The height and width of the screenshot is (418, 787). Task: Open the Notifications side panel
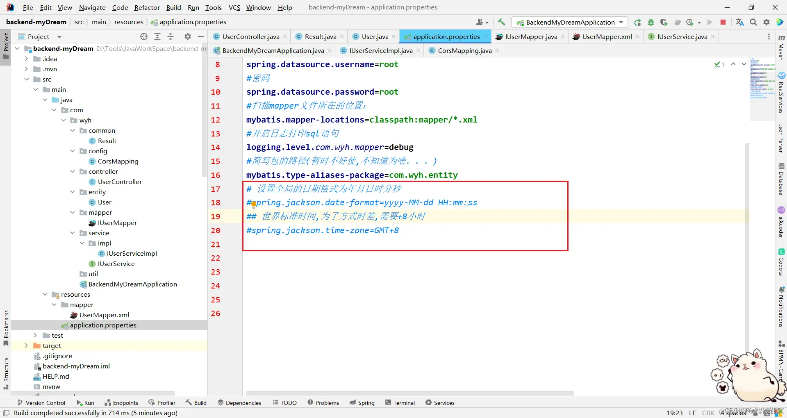781,307
